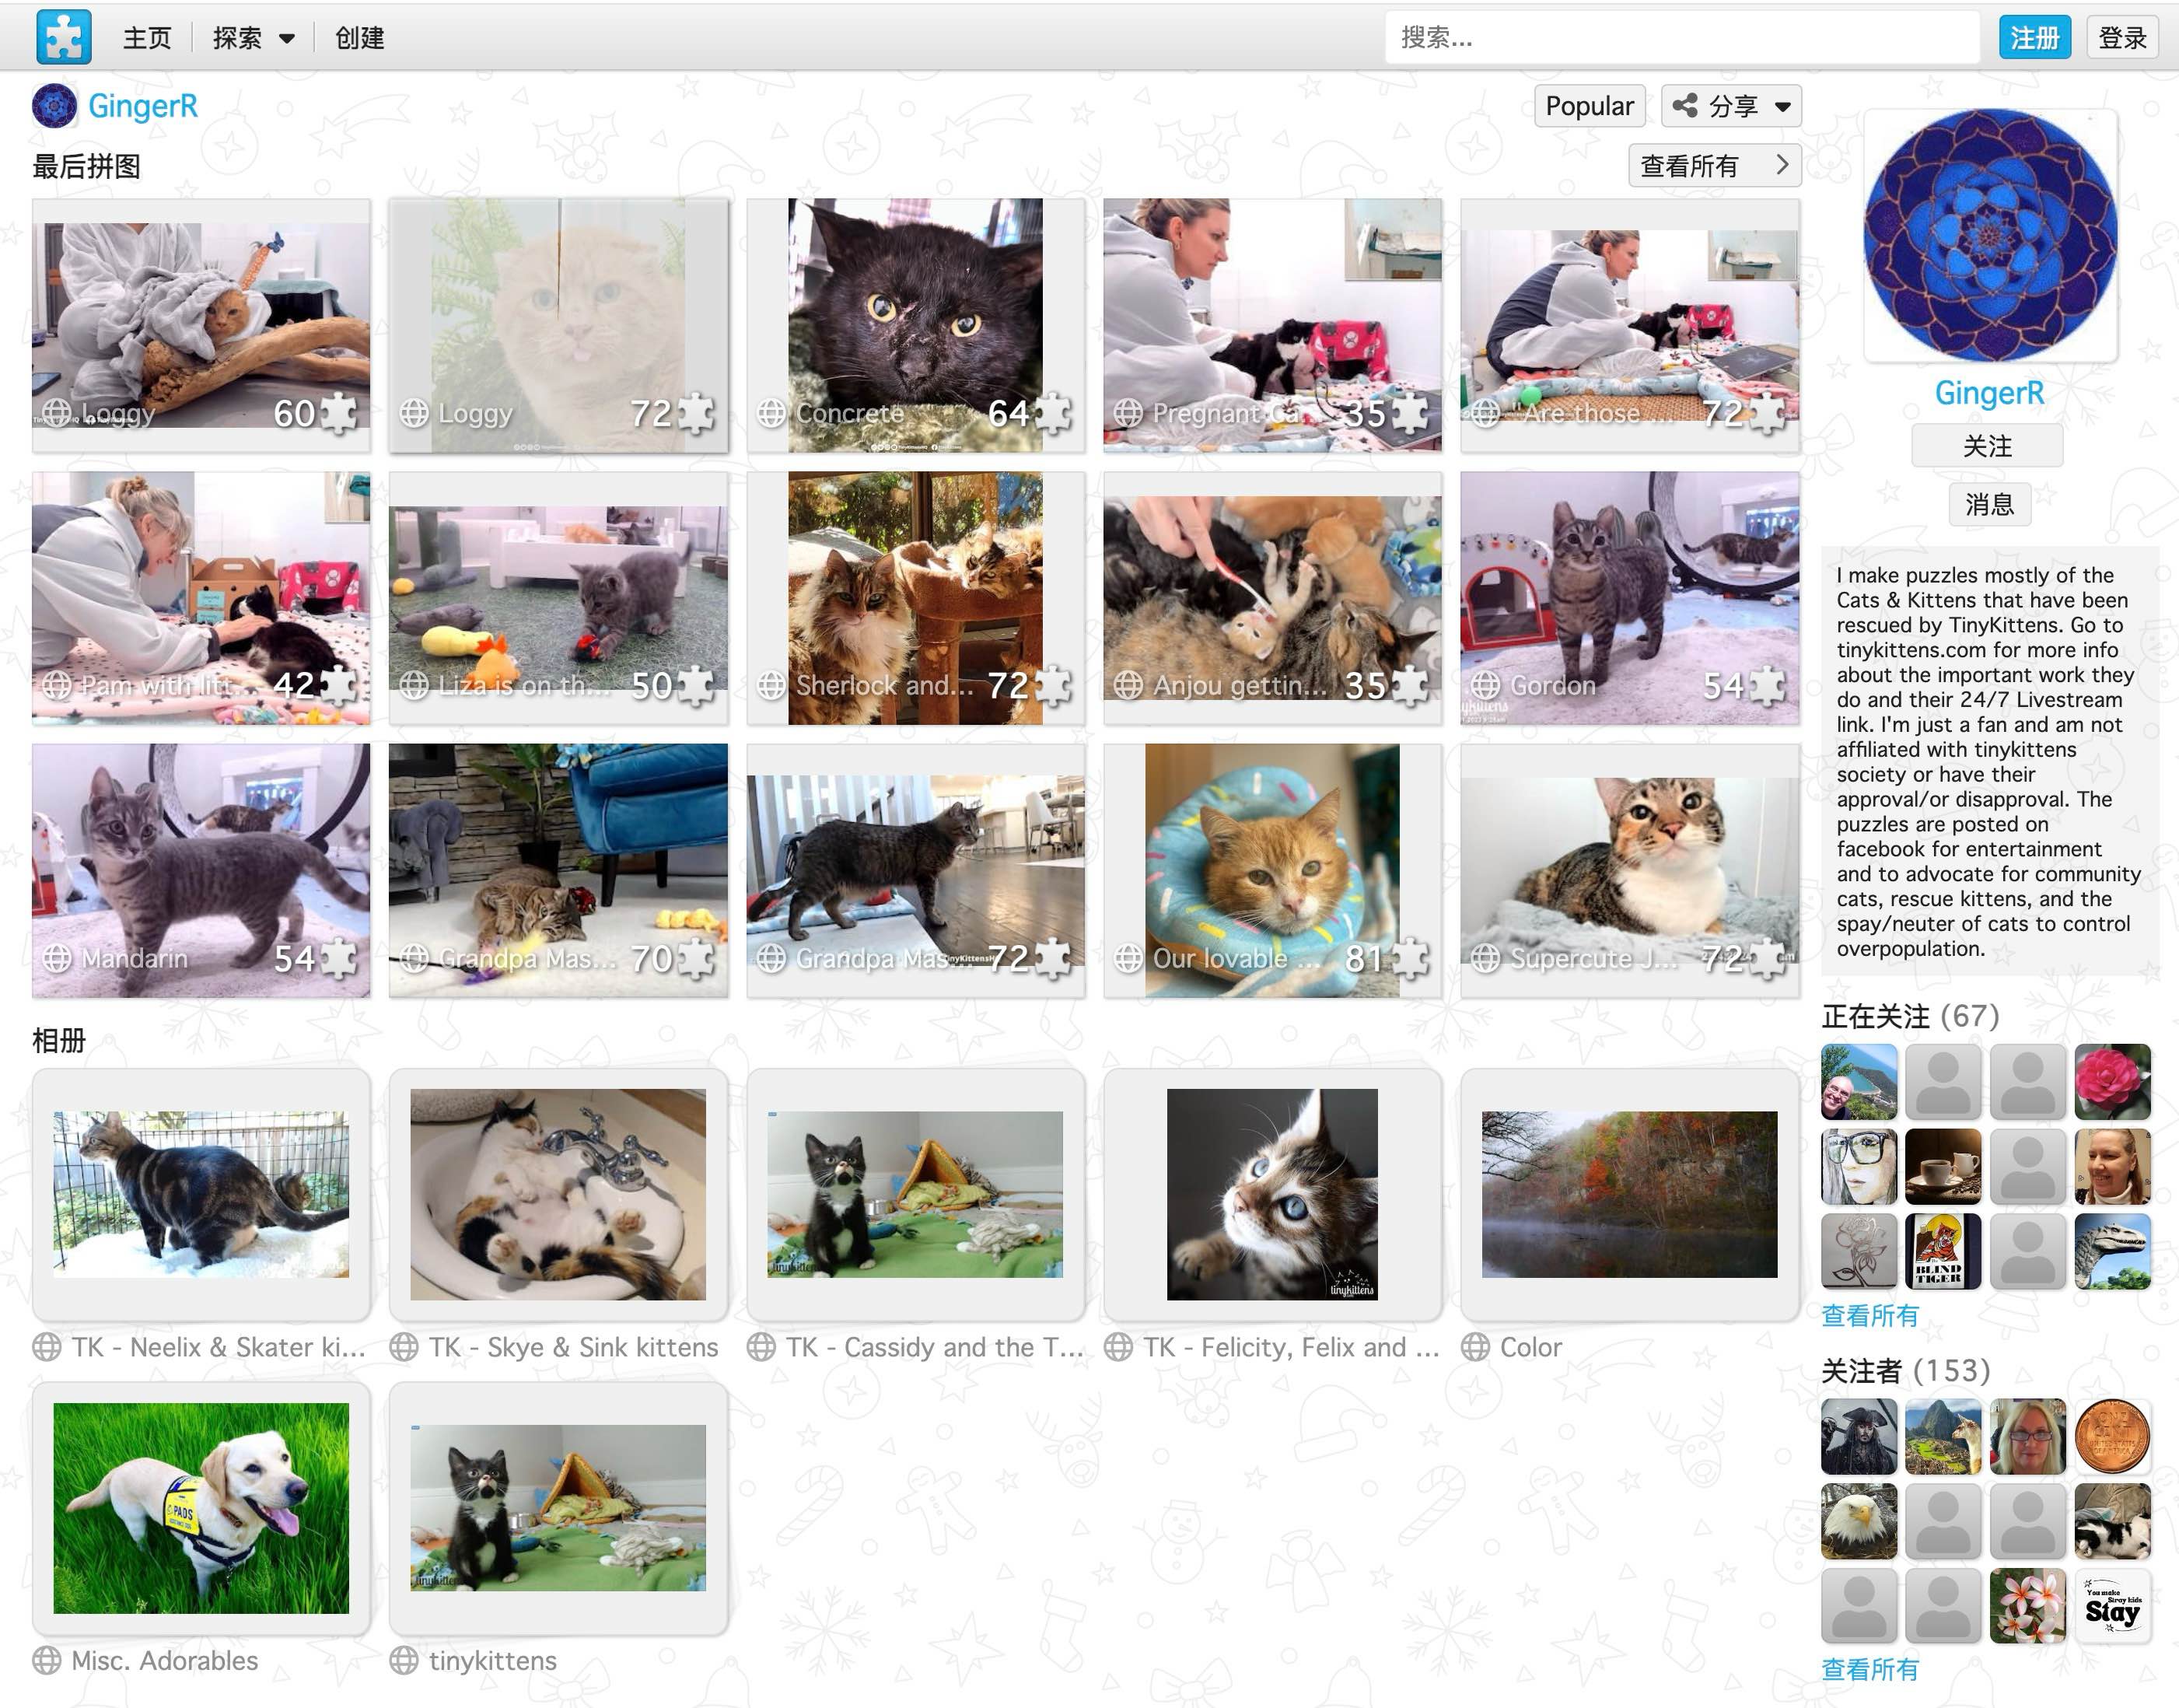Click 查看所有 link under following list
Viewport: 2179px width, 1708px height.
[1869, 1315]
